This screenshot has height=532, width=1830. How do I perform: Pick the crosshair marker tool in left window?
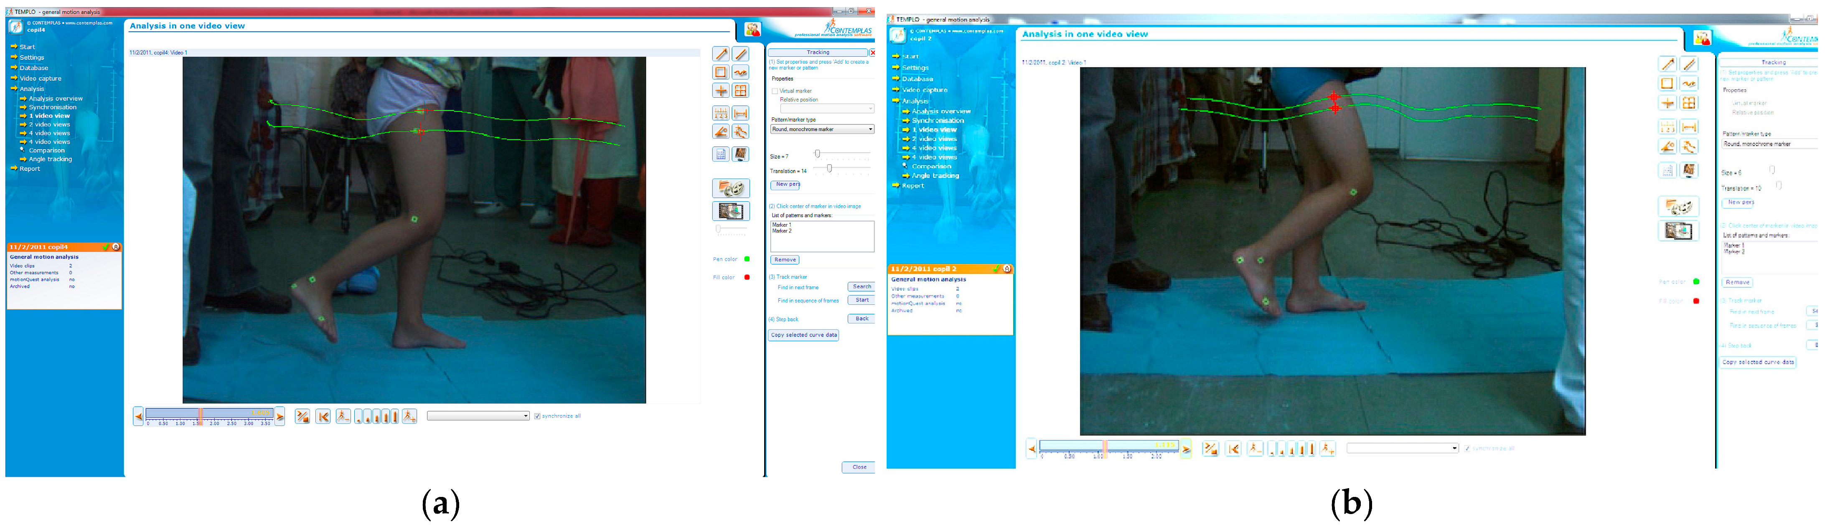(720, 90)
